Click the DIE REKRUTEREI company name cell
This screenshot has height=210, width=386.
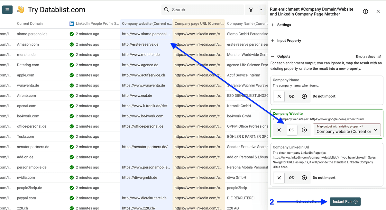[241, 198]
